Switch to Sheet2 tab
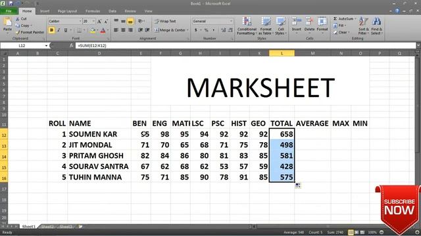The image size is (421, 236). pyautogui.click(x=47, y=227)
